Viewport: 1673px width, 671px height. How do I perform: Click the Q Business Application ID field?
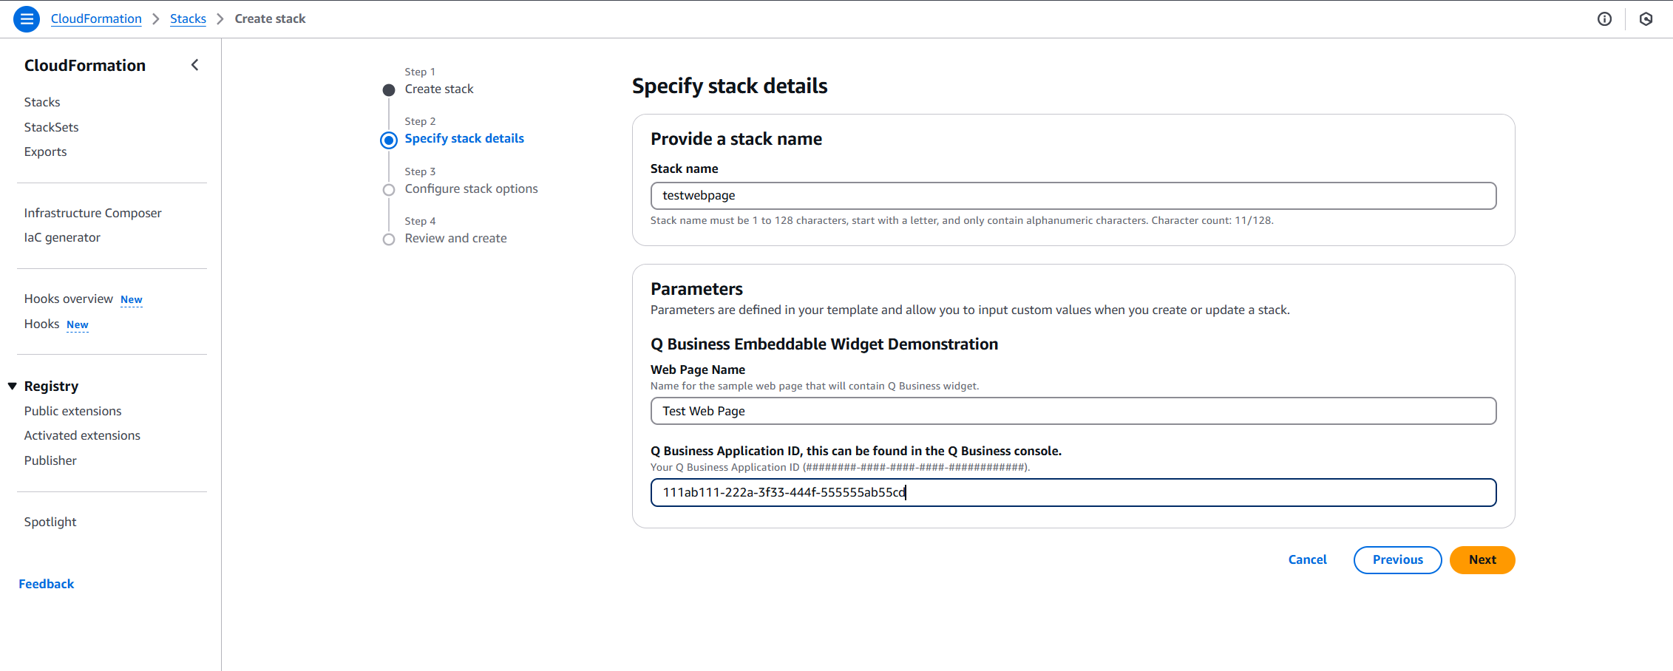click(1073, 493)
